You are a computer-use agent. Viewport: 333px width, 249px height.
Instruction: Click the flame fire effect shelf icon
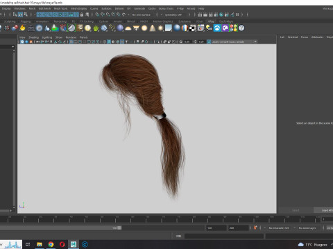[x=23, y=28]
